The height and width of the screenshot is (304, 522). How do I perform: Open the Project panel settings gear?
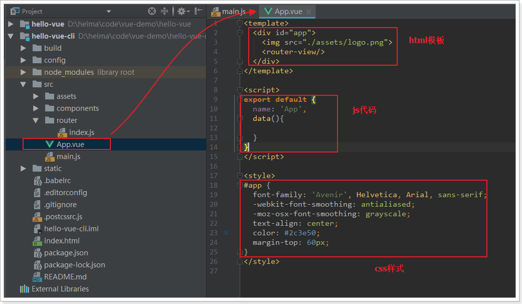click(181, 11)
